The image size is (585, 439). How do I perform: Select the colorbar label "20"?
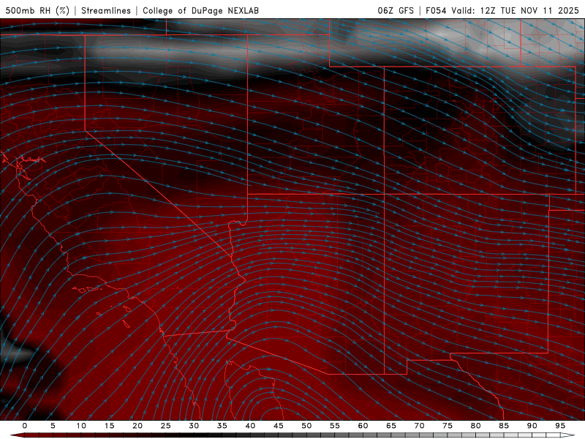tap(137, 426)
